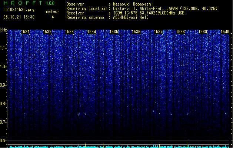Click the 1535 time marker
This screenshot has width=233, height=148.
114,32
